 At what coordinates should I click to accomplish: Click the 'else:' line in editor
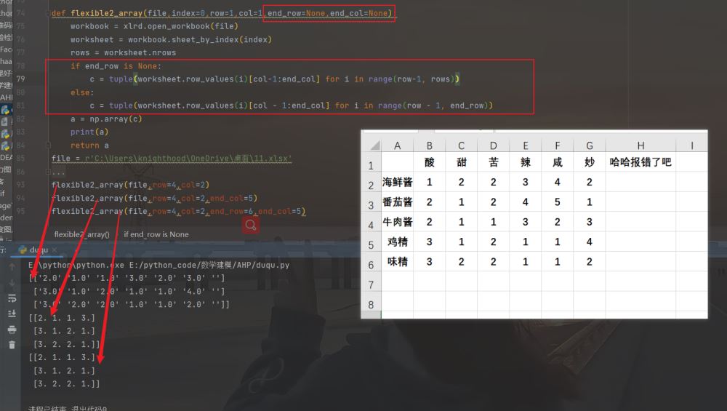82,92
